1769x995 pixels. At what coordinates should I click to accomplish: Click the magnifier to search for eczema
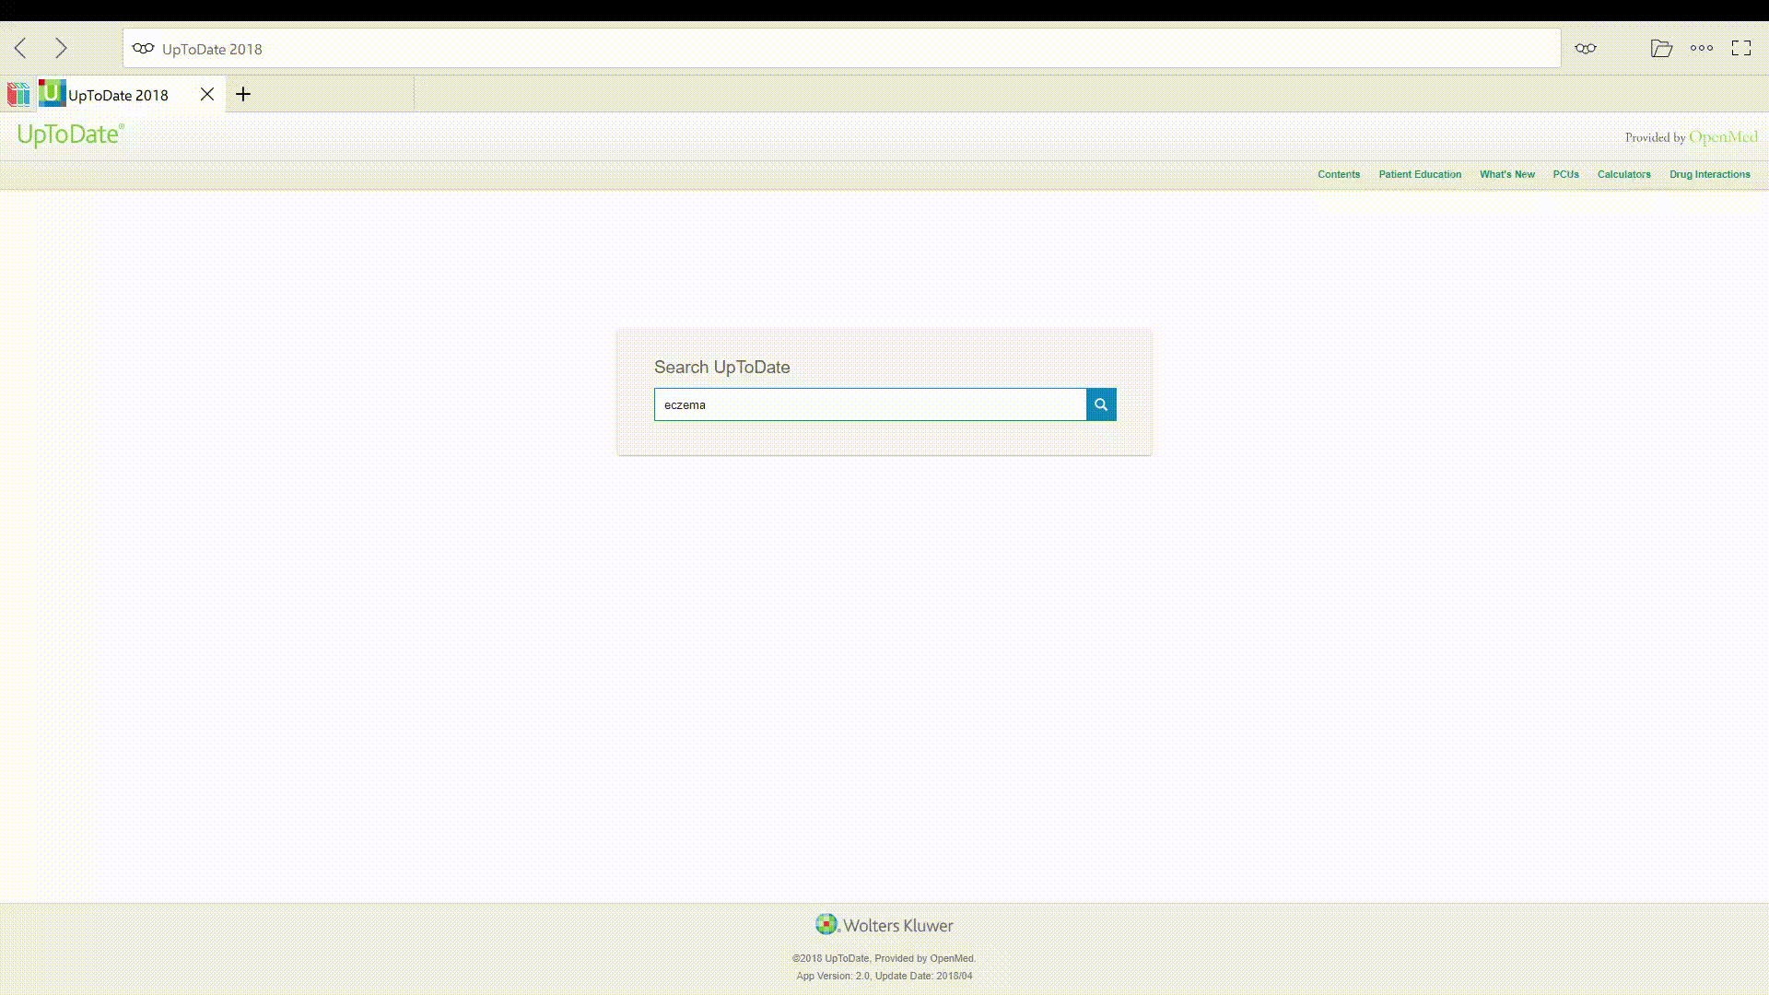1101,404
